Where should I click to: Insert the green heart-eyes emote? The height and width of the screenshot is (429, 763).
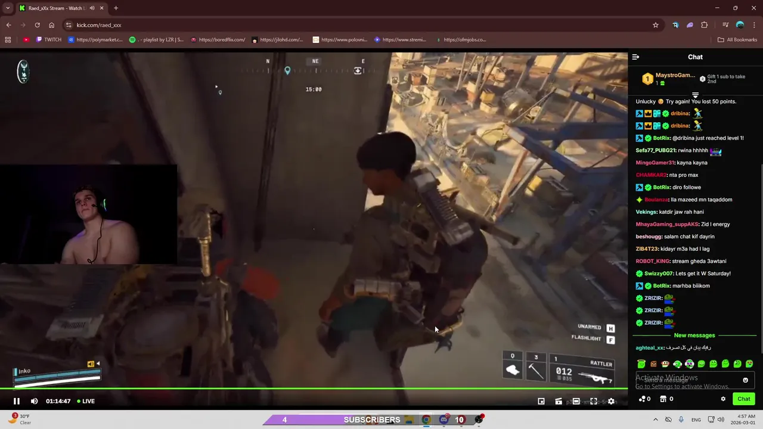point(749,364)
